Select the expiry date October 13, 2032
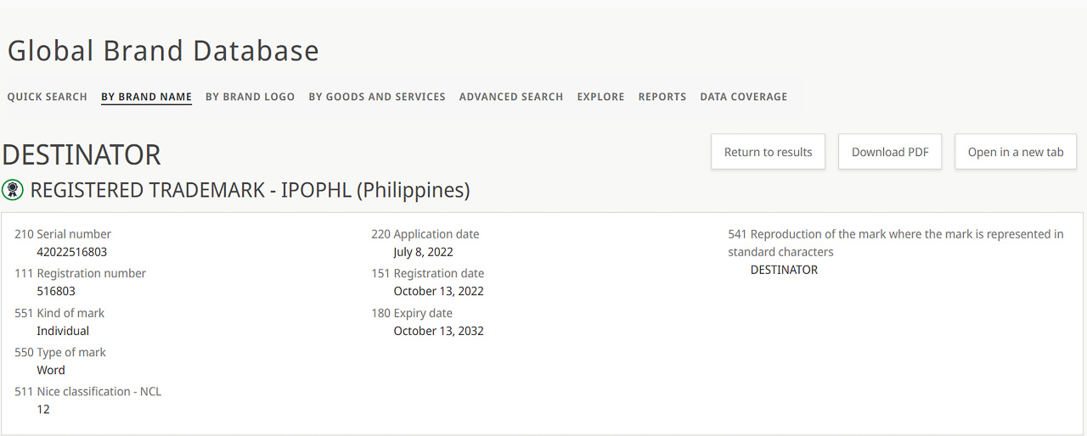The height and width of the screenshot is (436, 1087). [438, 331]
